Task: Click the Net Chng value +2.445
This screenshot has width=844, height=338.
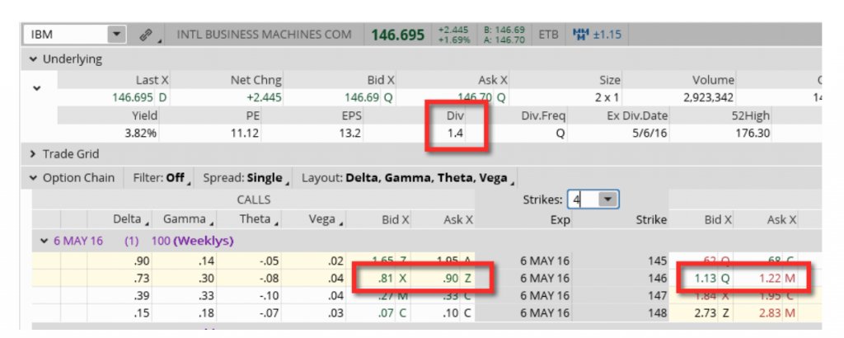Action: [x=264, y=98]
